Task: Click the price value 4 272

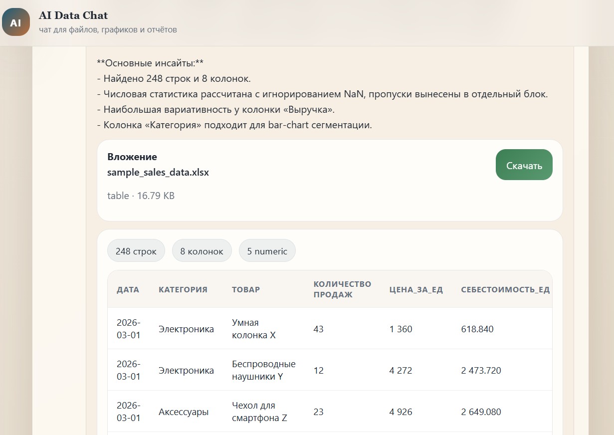Action: click(401, 371)
